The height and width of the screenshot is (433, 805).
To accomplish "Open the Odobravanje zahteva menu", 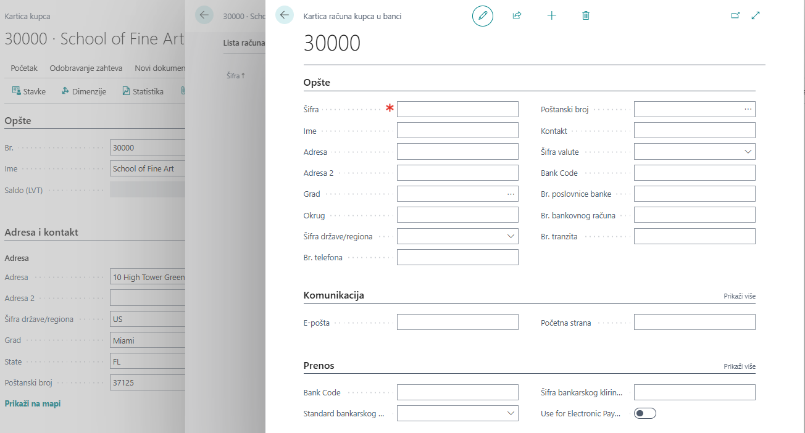I will tap(86, 68).
